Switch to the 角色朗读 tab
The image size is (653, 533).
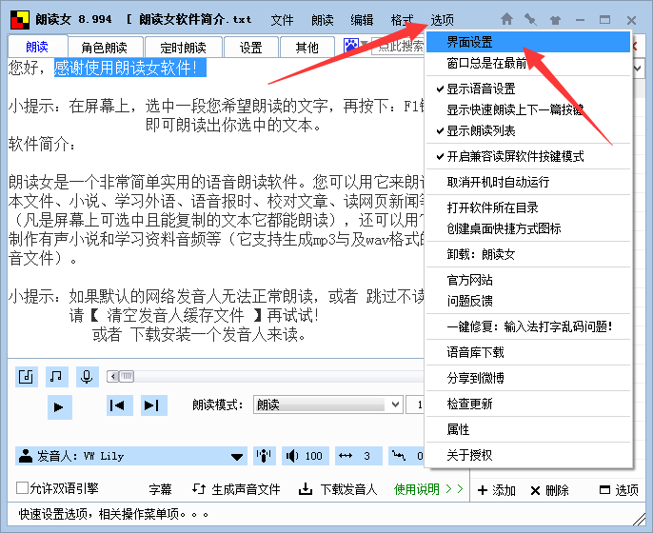(106, 47)
